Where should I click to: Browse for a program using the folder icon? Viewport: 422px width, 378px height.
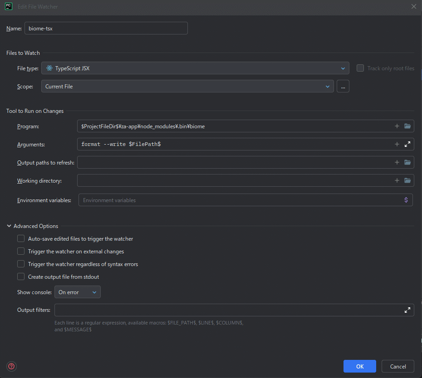click(407, 126)
